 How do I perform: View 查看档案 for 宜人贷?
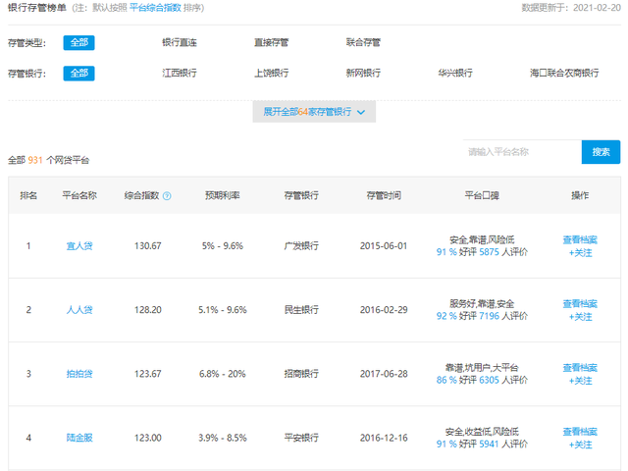pos(580,239)
